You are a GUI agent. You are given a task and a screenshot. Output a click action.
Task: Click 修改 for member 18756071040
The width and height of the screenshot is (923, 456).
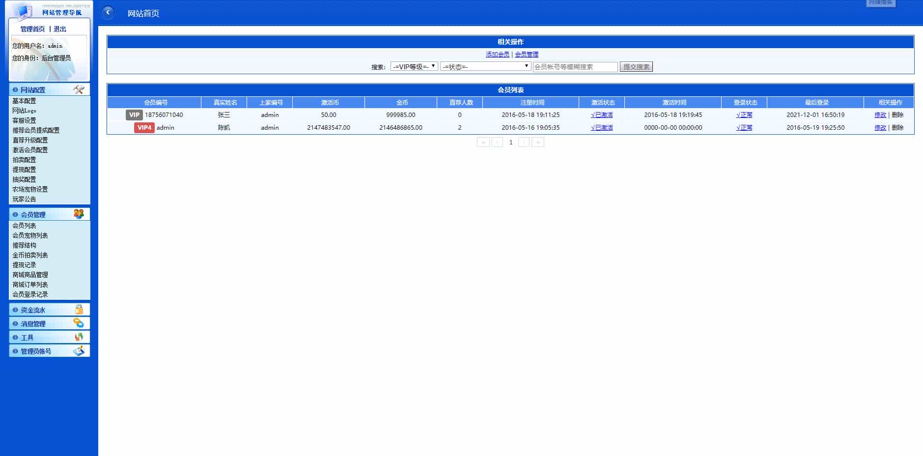click(x=880, y=115)
